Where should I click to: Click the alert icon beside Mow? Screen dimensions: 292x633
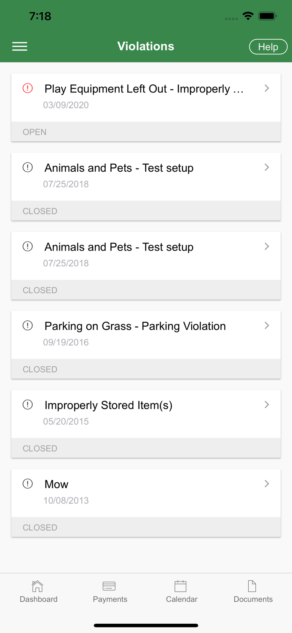(x=28, y=484)
